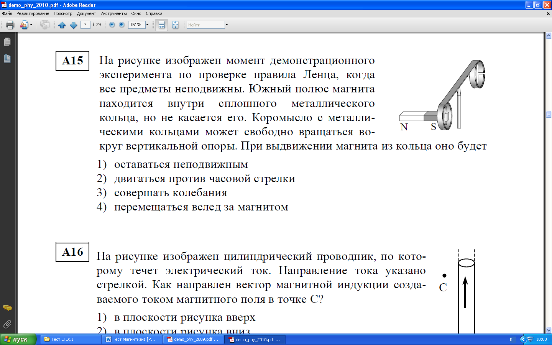Open the Справка menu
Image resolution: width=552 pixels, height=345 pixels.
154,13
